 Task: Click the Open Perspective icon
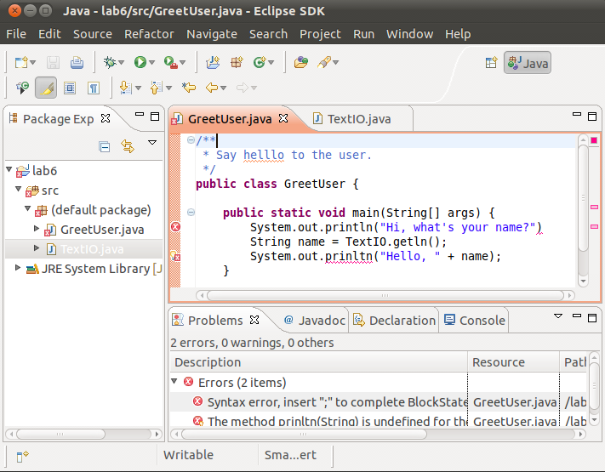pyautogui.click(x=491, y=62)
